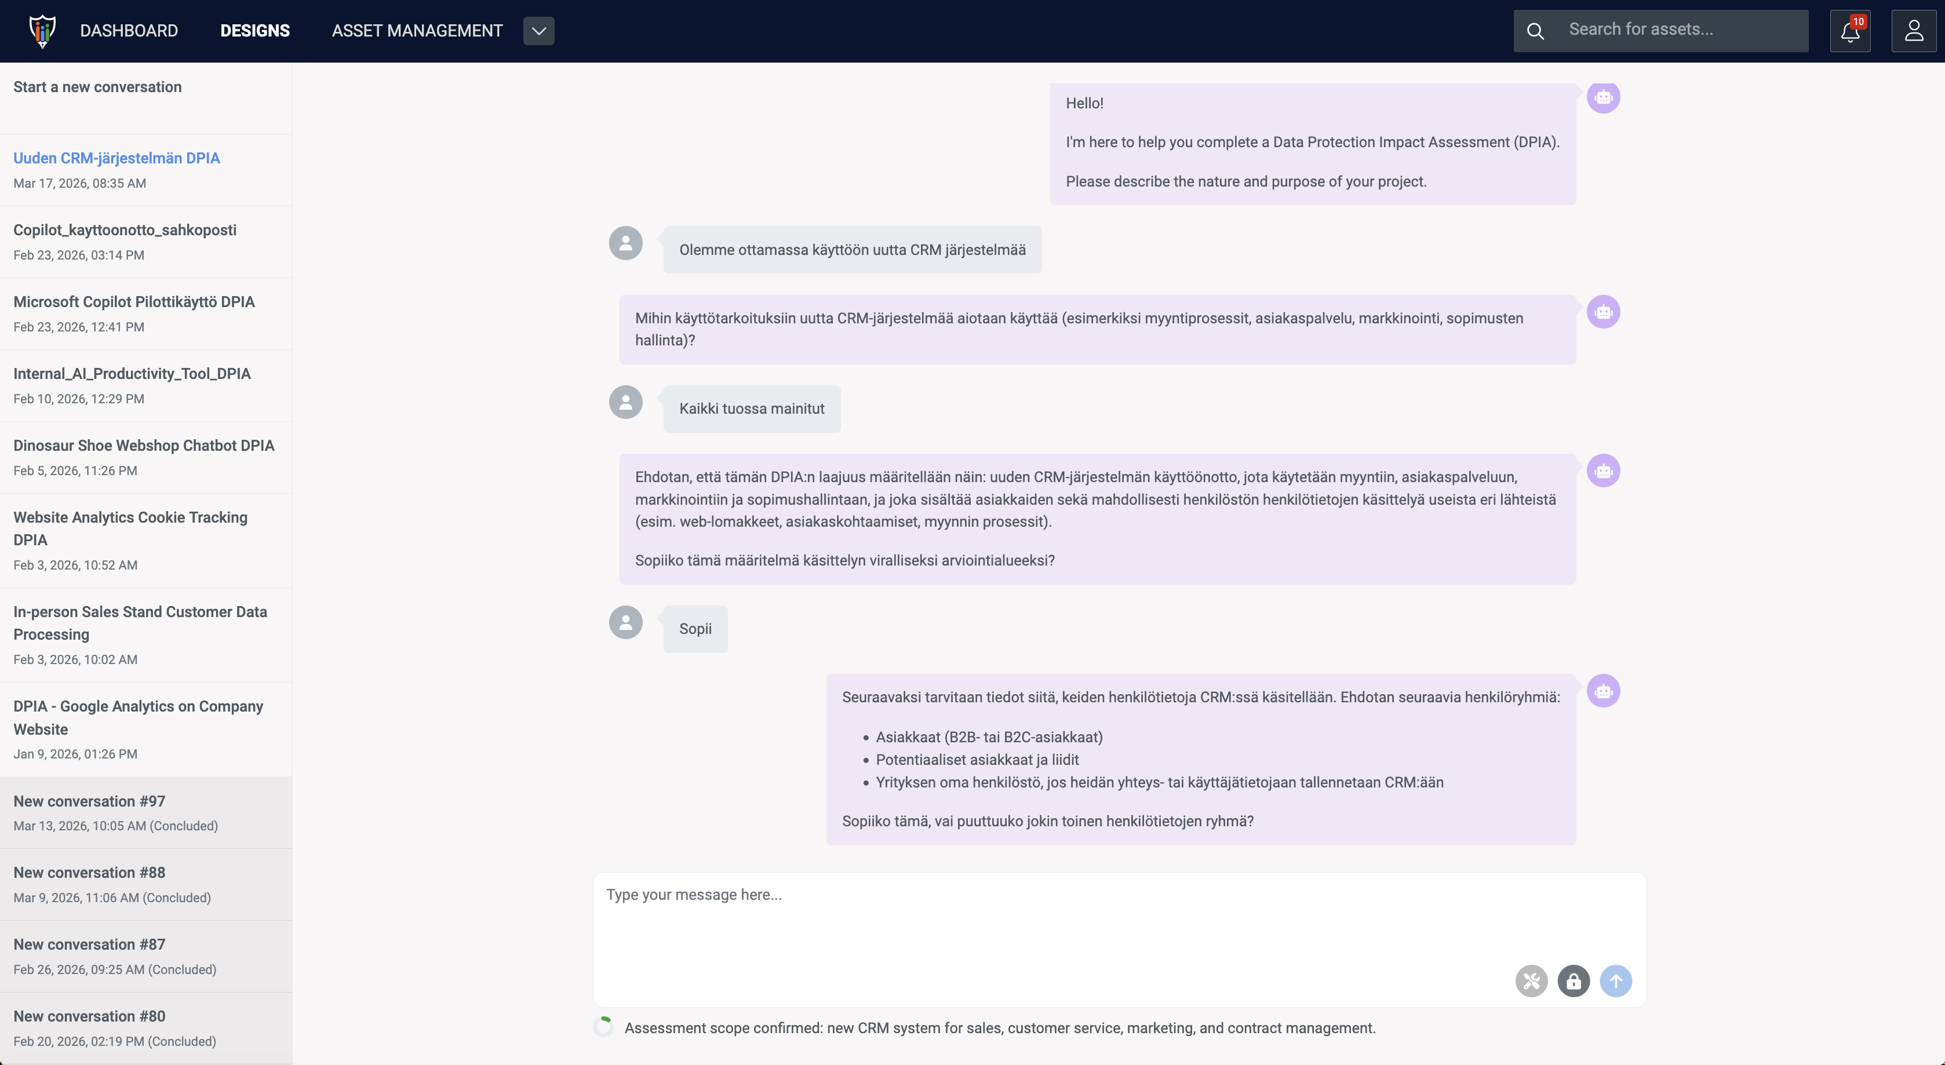Start a new conversation
1945x1065 pixels.
[97, 87]
